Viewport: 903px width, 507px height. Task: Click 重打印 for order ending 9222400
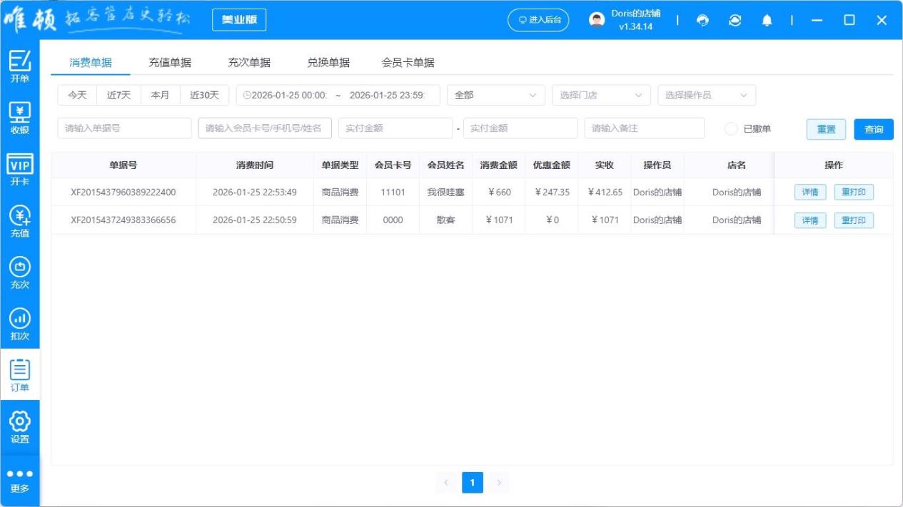(854, 192)
